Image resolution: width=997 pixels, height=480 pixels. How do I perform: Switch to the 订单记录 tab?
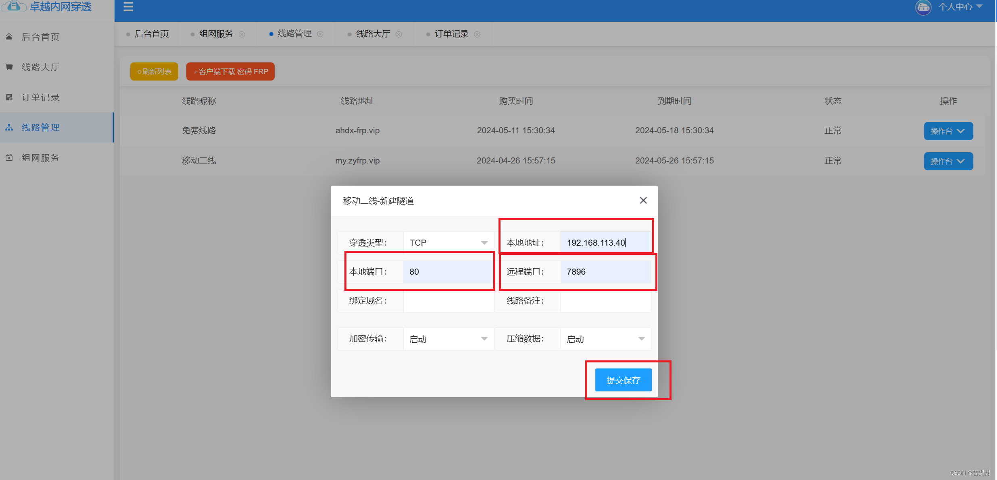coord(452,34)
